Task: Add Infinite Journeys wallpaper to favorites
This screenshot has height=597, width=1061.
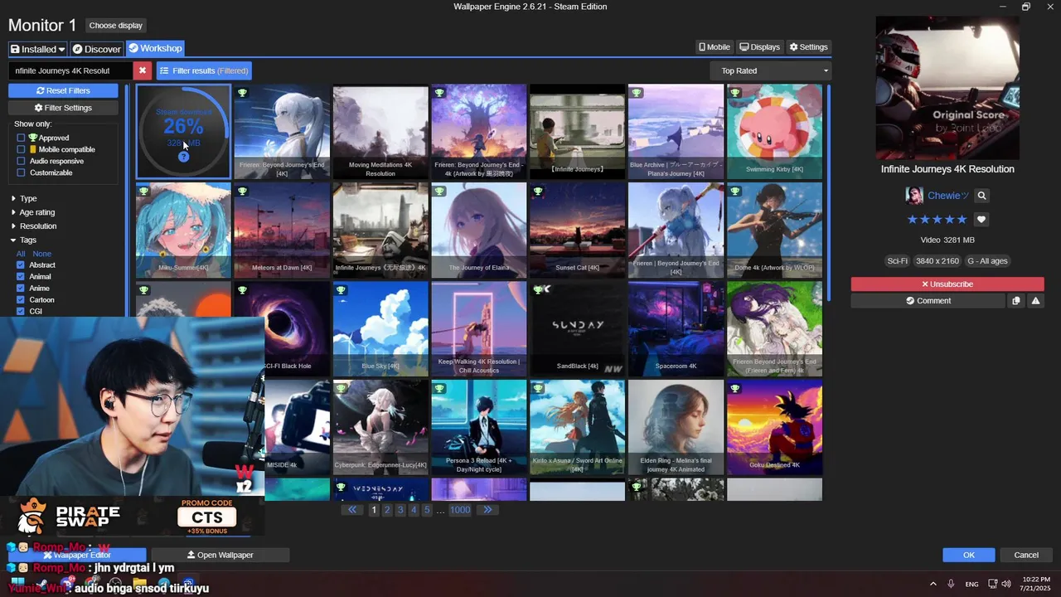Action: pos(981,220)
